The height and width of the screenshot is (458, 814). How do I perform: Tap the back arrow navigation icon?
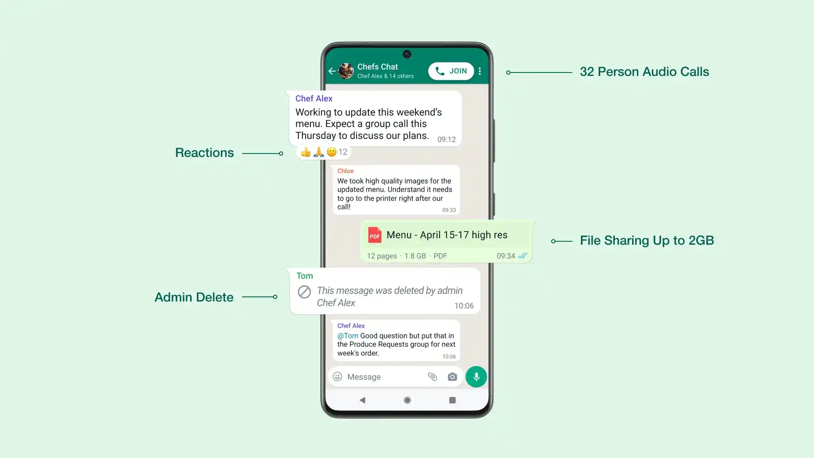tap(332, 71)
